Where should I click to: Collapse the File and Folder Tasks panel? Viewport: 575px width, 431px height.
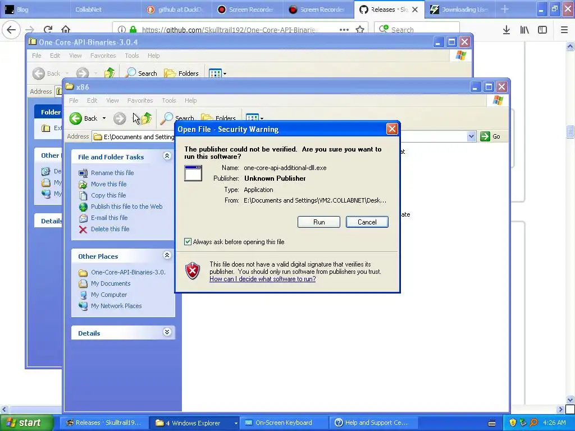[x=167, y=156]
